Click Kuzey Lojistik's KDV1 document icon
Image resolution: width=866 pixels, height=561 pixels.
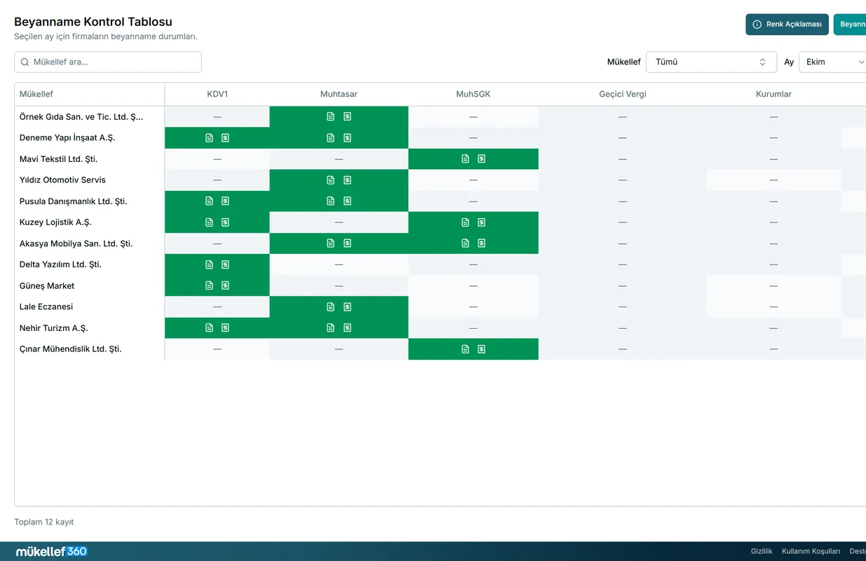point(209,222)
